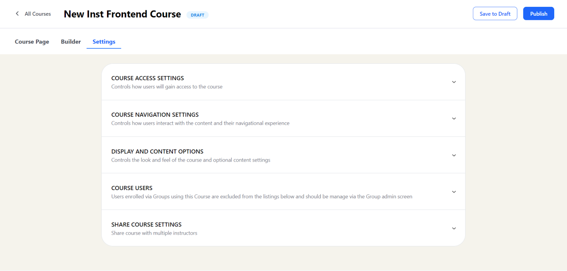Expand Course Users chevron
567x271 pixels.
tap(454, 192)
